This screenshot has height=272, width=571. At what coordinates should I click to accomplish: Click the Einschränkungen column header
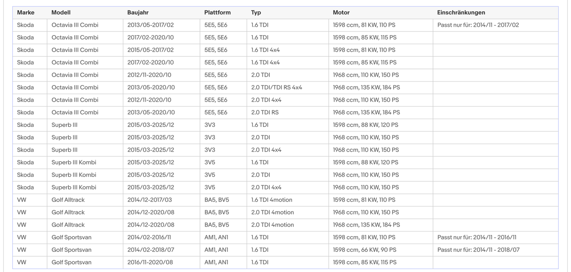click(x=461, y=13)
